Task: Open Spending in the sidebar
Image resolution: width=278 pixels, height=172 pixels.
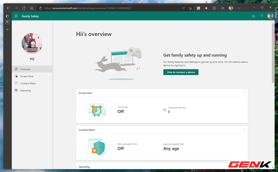Action: click(32, 90)
